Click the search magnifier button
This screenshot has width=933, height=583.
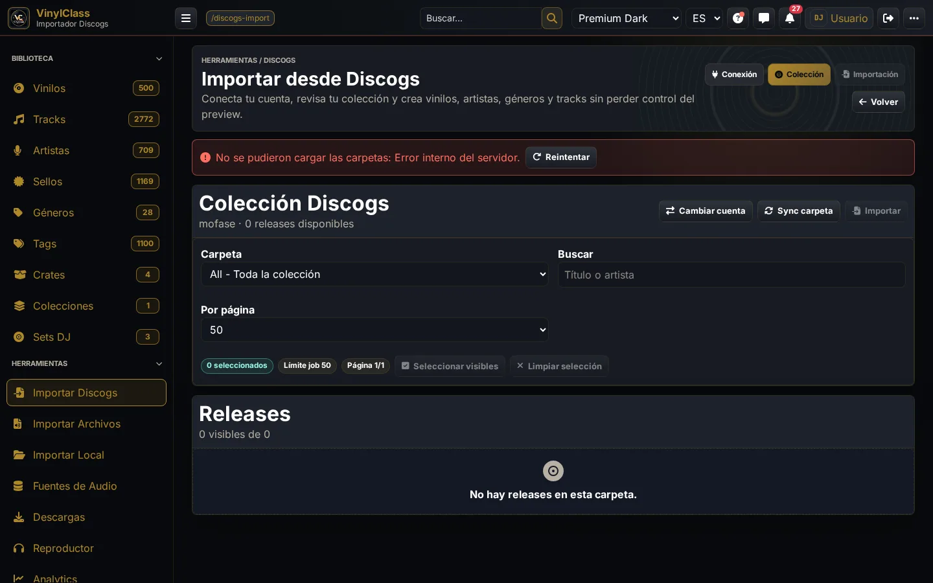click(x=552, y=18)
